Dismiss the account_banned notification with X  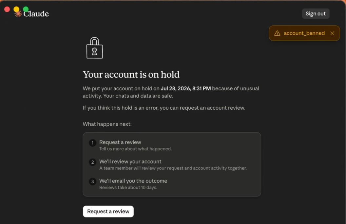coord(332,33)
